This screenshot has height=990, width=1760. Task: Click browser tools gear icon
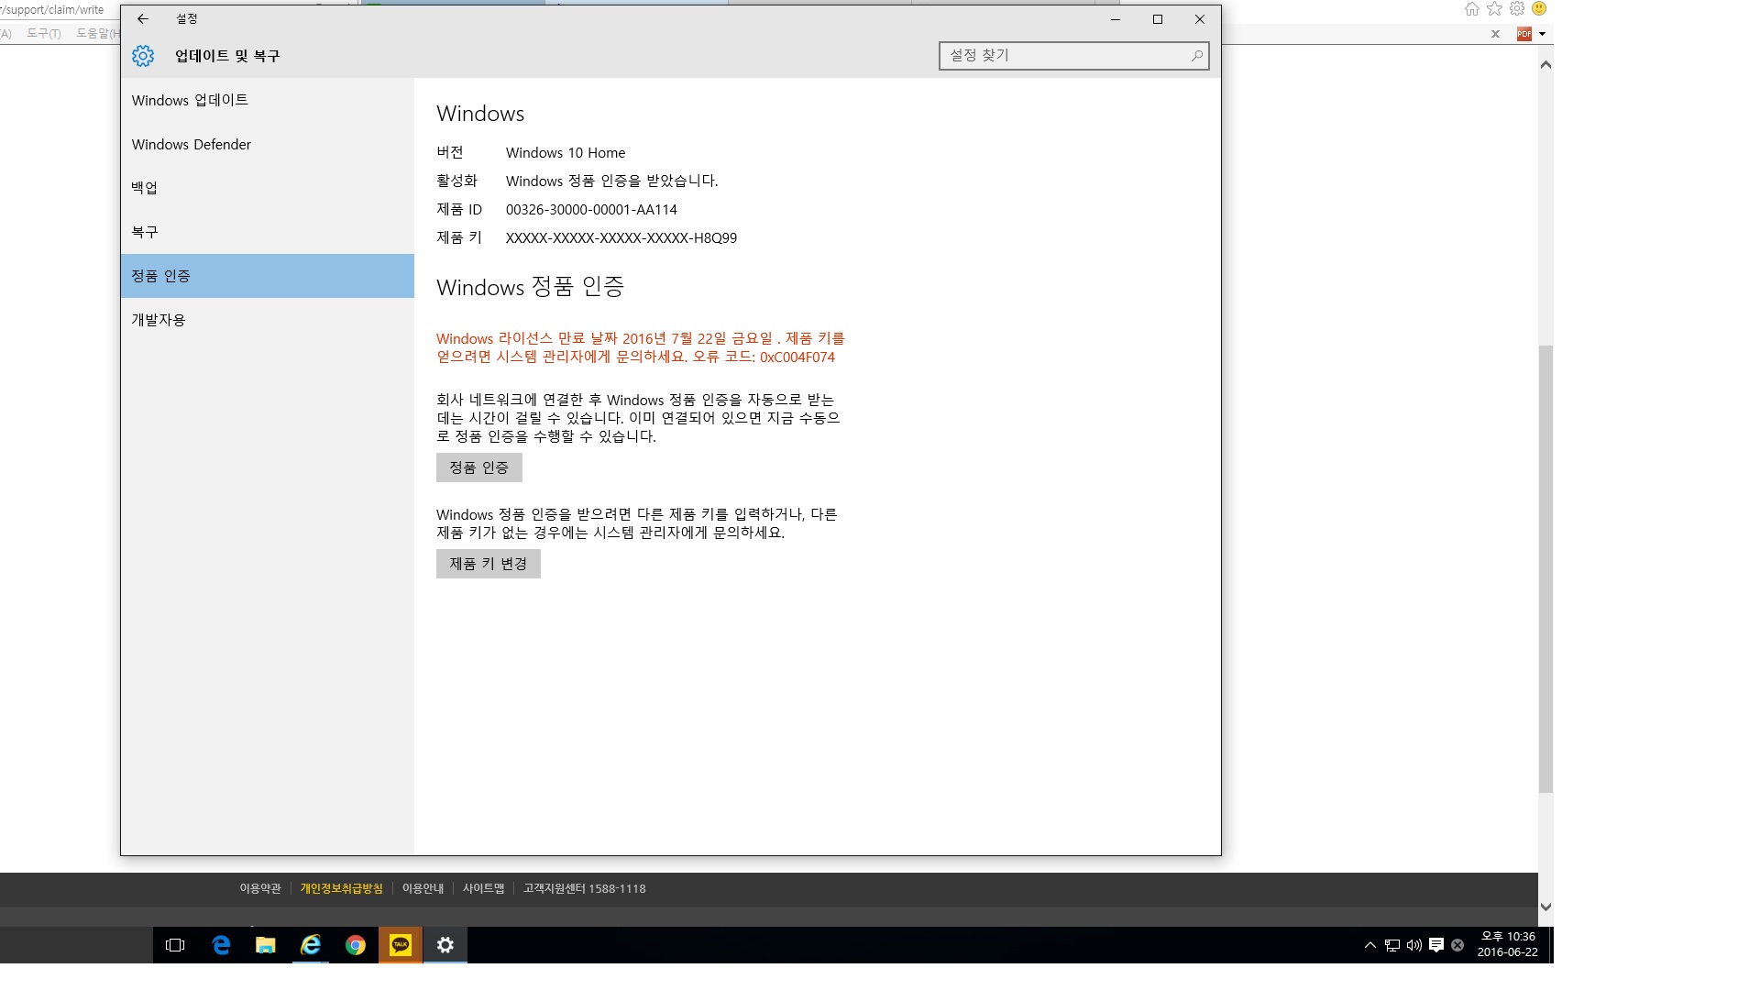[1517, 9]
